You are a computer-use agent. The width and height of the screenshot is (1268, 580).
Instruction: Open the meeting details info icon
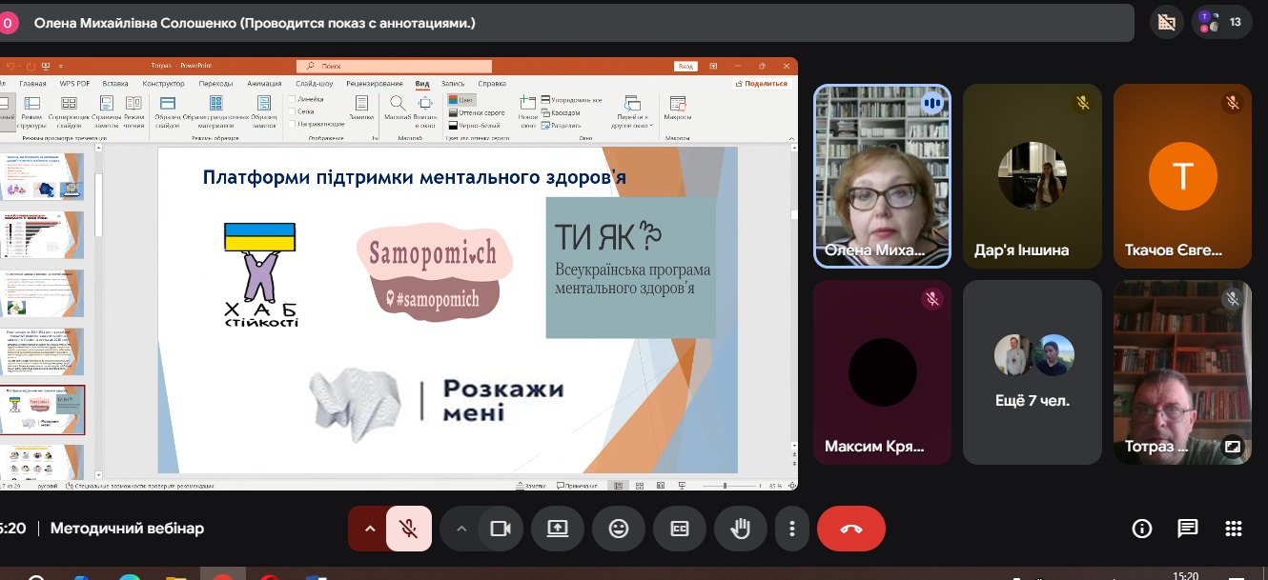[x=1141, y=529]
